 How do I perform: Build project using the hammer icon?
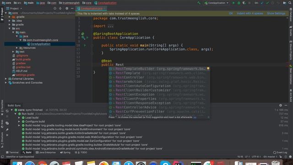coord(199,3)
